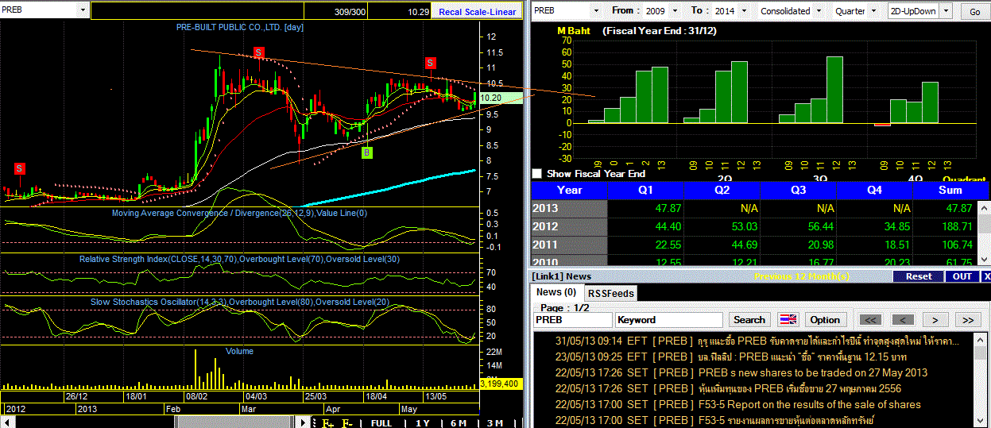
Task: Select the 6M time range
Action: (x=459, y=422)
